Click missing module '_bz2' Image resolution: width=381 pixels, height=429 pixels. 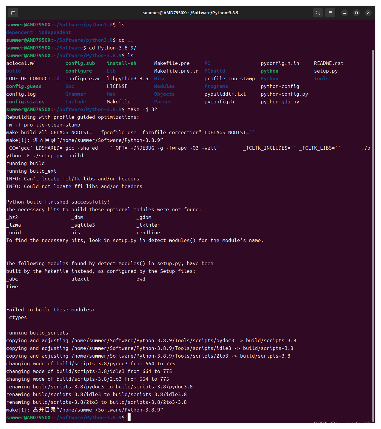pos(12,217)
